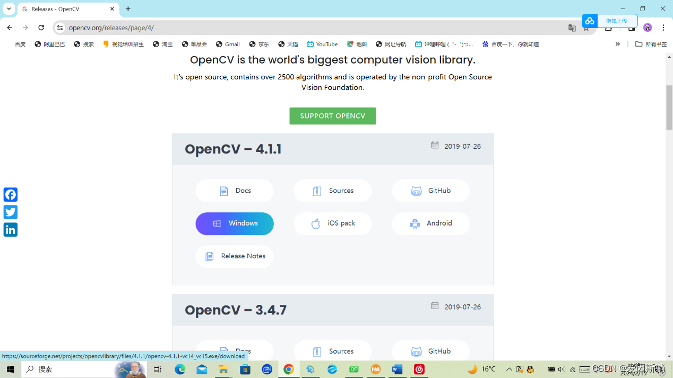Image resolution: width=673 pixels, height=378 pixels.
Task: Click the Baidu cloud drag-upload widget
Action: coord(609,21)
